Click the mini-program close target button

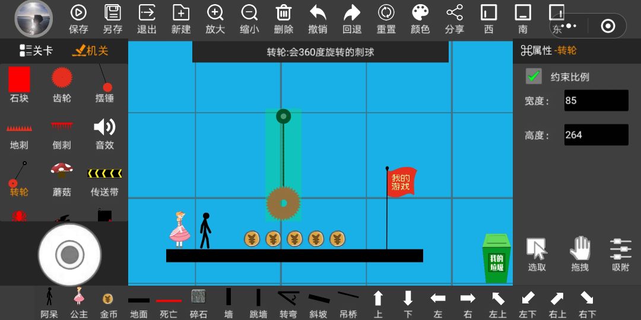608,26
